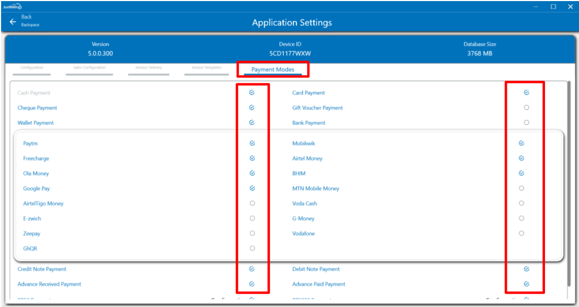The image size is (579, 307).
Task: Enable Bank Payment option
Action: [x=526, y=123]
